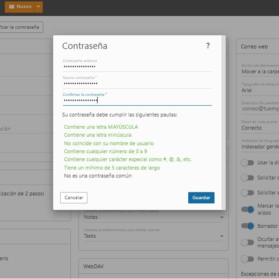Screen dimensions: 279x279
Task: Open the Correcto preview panel dropdown
Action: coord(260,128)
